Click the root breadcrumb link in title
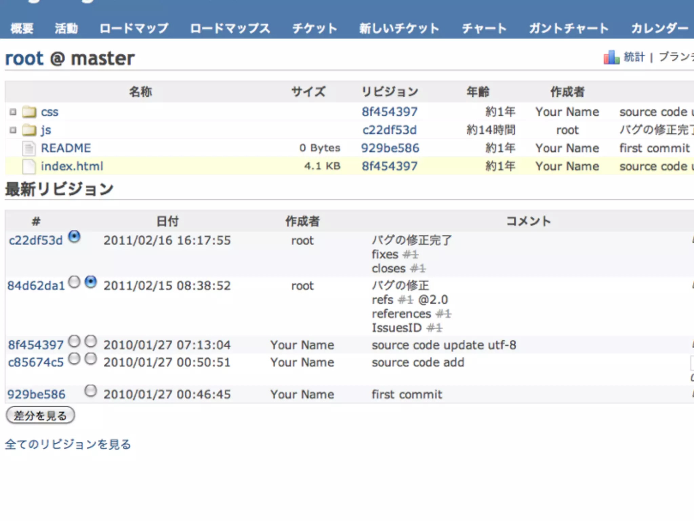The height and width of the screenshot is (521, 694). (x=24, y=58)
